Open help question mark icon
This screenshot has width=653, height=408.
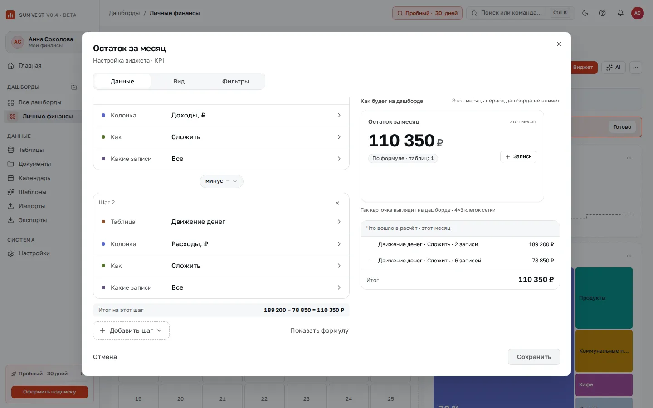pyautogui.click(x=602, y=13)
